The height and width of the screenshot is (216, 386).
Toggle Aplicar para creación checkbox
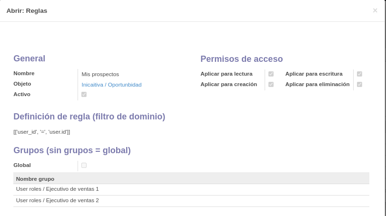271,84
